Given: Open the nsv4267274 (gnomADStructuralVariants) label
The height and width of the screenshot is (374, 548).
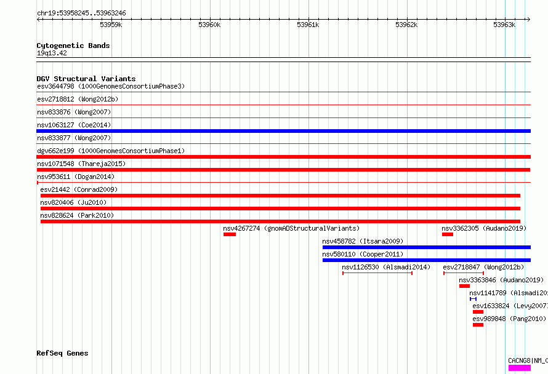Looking at the screenshot, I should point(291,228).
